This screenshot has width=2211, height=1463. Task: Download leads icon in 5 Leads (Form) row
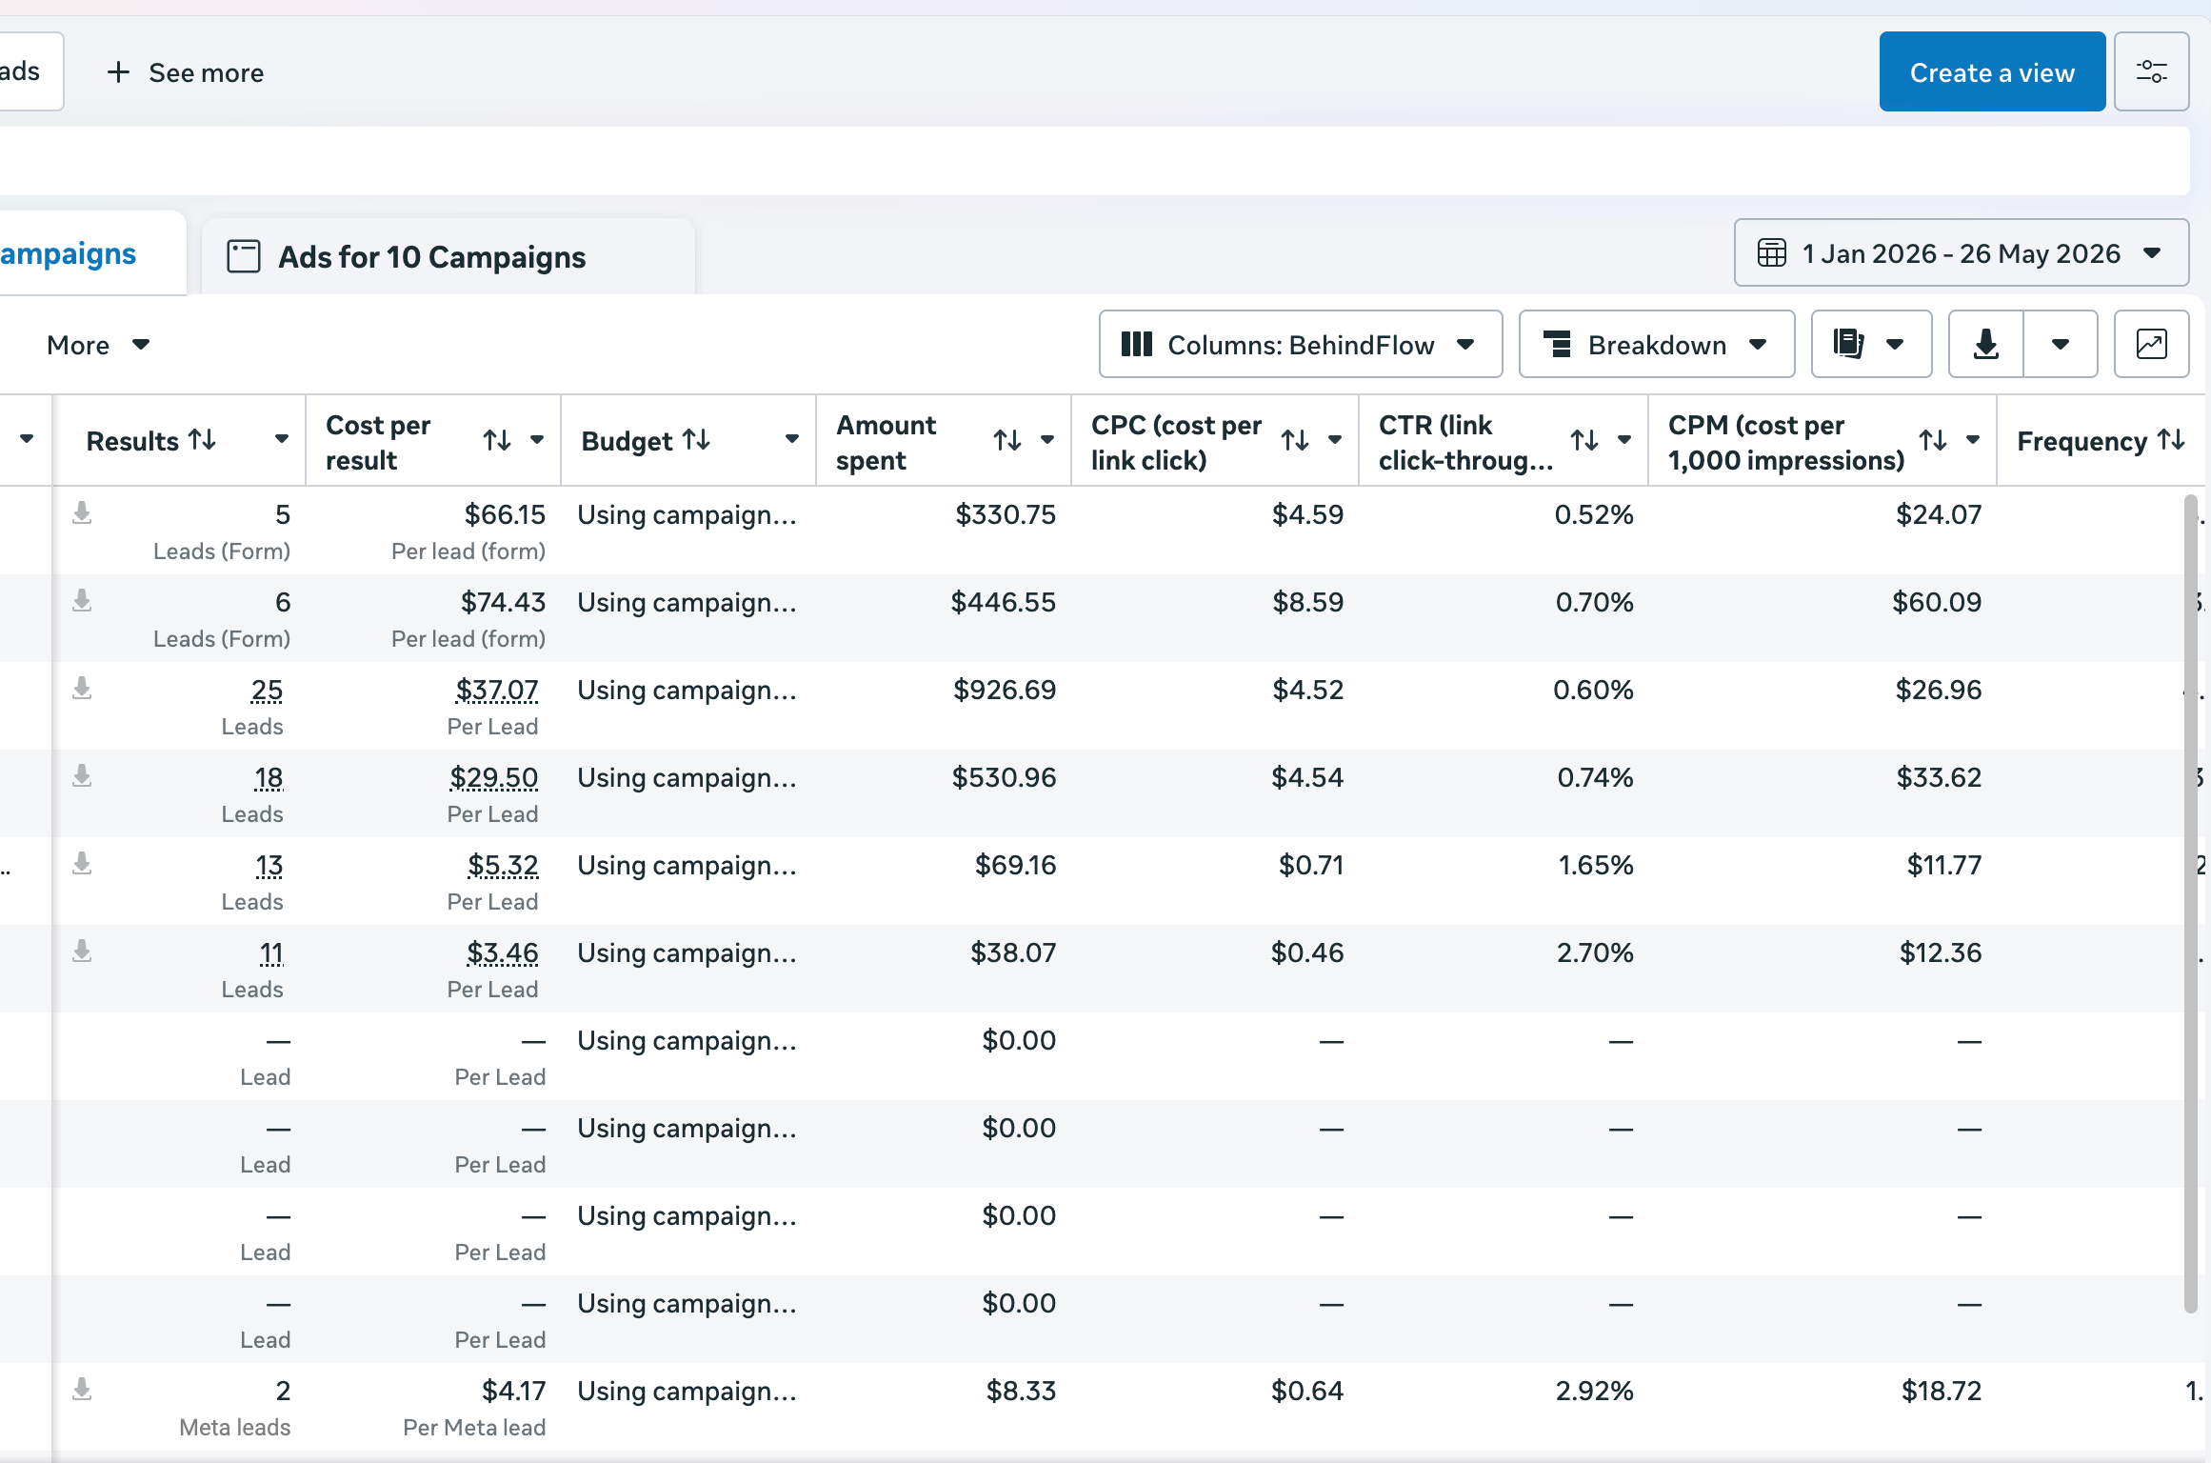click(x=83, y=513)
